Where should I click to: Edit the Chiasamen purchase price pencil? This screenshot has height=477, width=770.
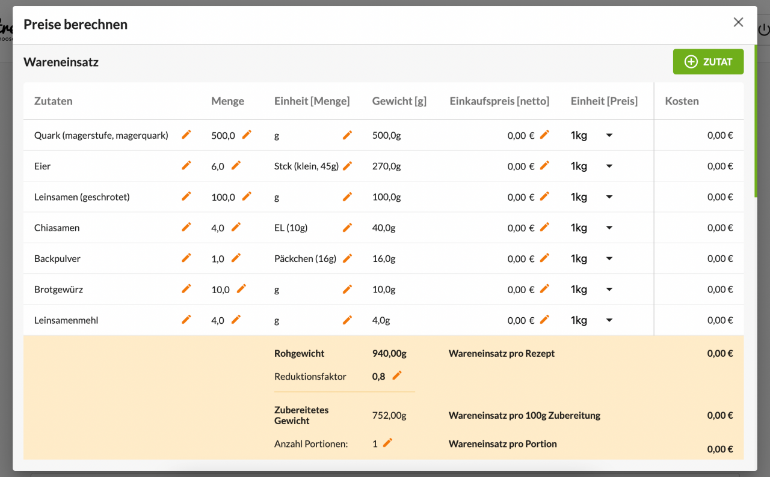pos(544,227)
